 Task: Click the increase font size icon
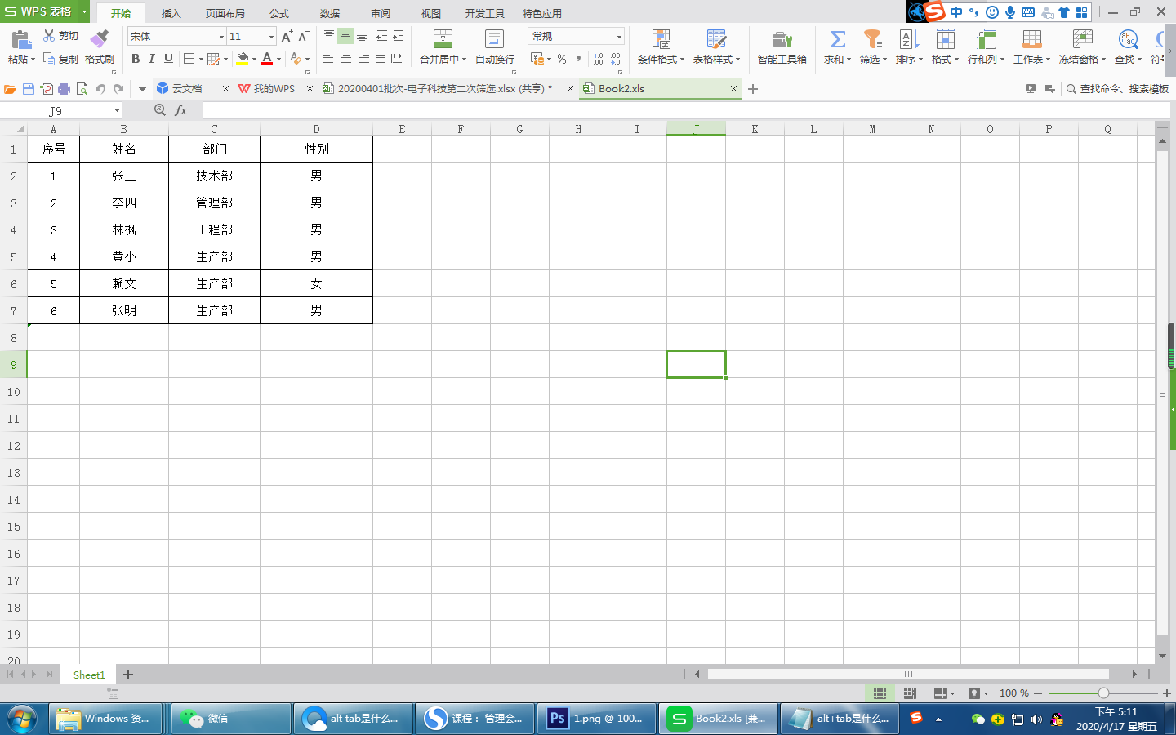tap(287, 37)
